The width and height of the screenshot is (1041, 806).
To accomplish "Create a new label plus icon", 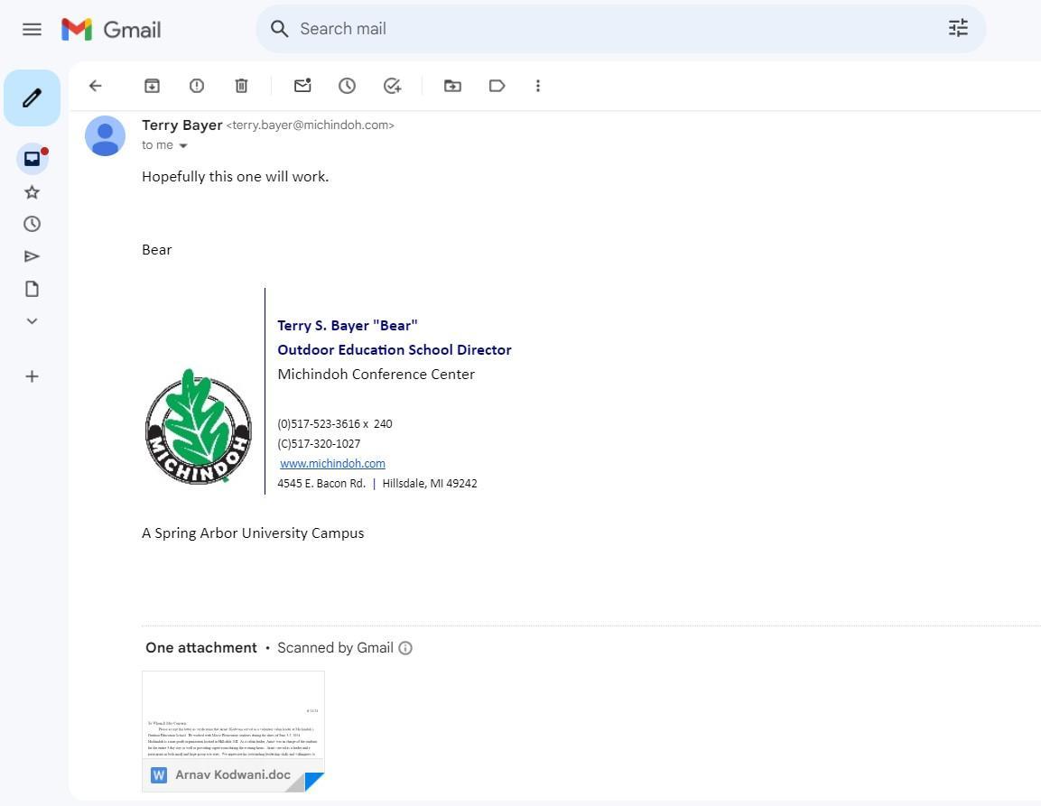I will pos(32,376).
